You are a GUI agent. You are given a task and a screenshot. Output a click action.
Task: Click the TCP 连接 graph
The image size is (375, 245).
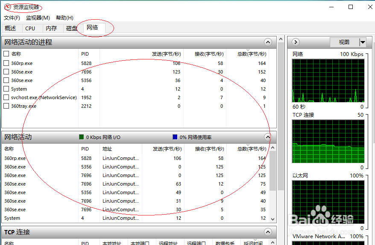click(x=328, y=142)
